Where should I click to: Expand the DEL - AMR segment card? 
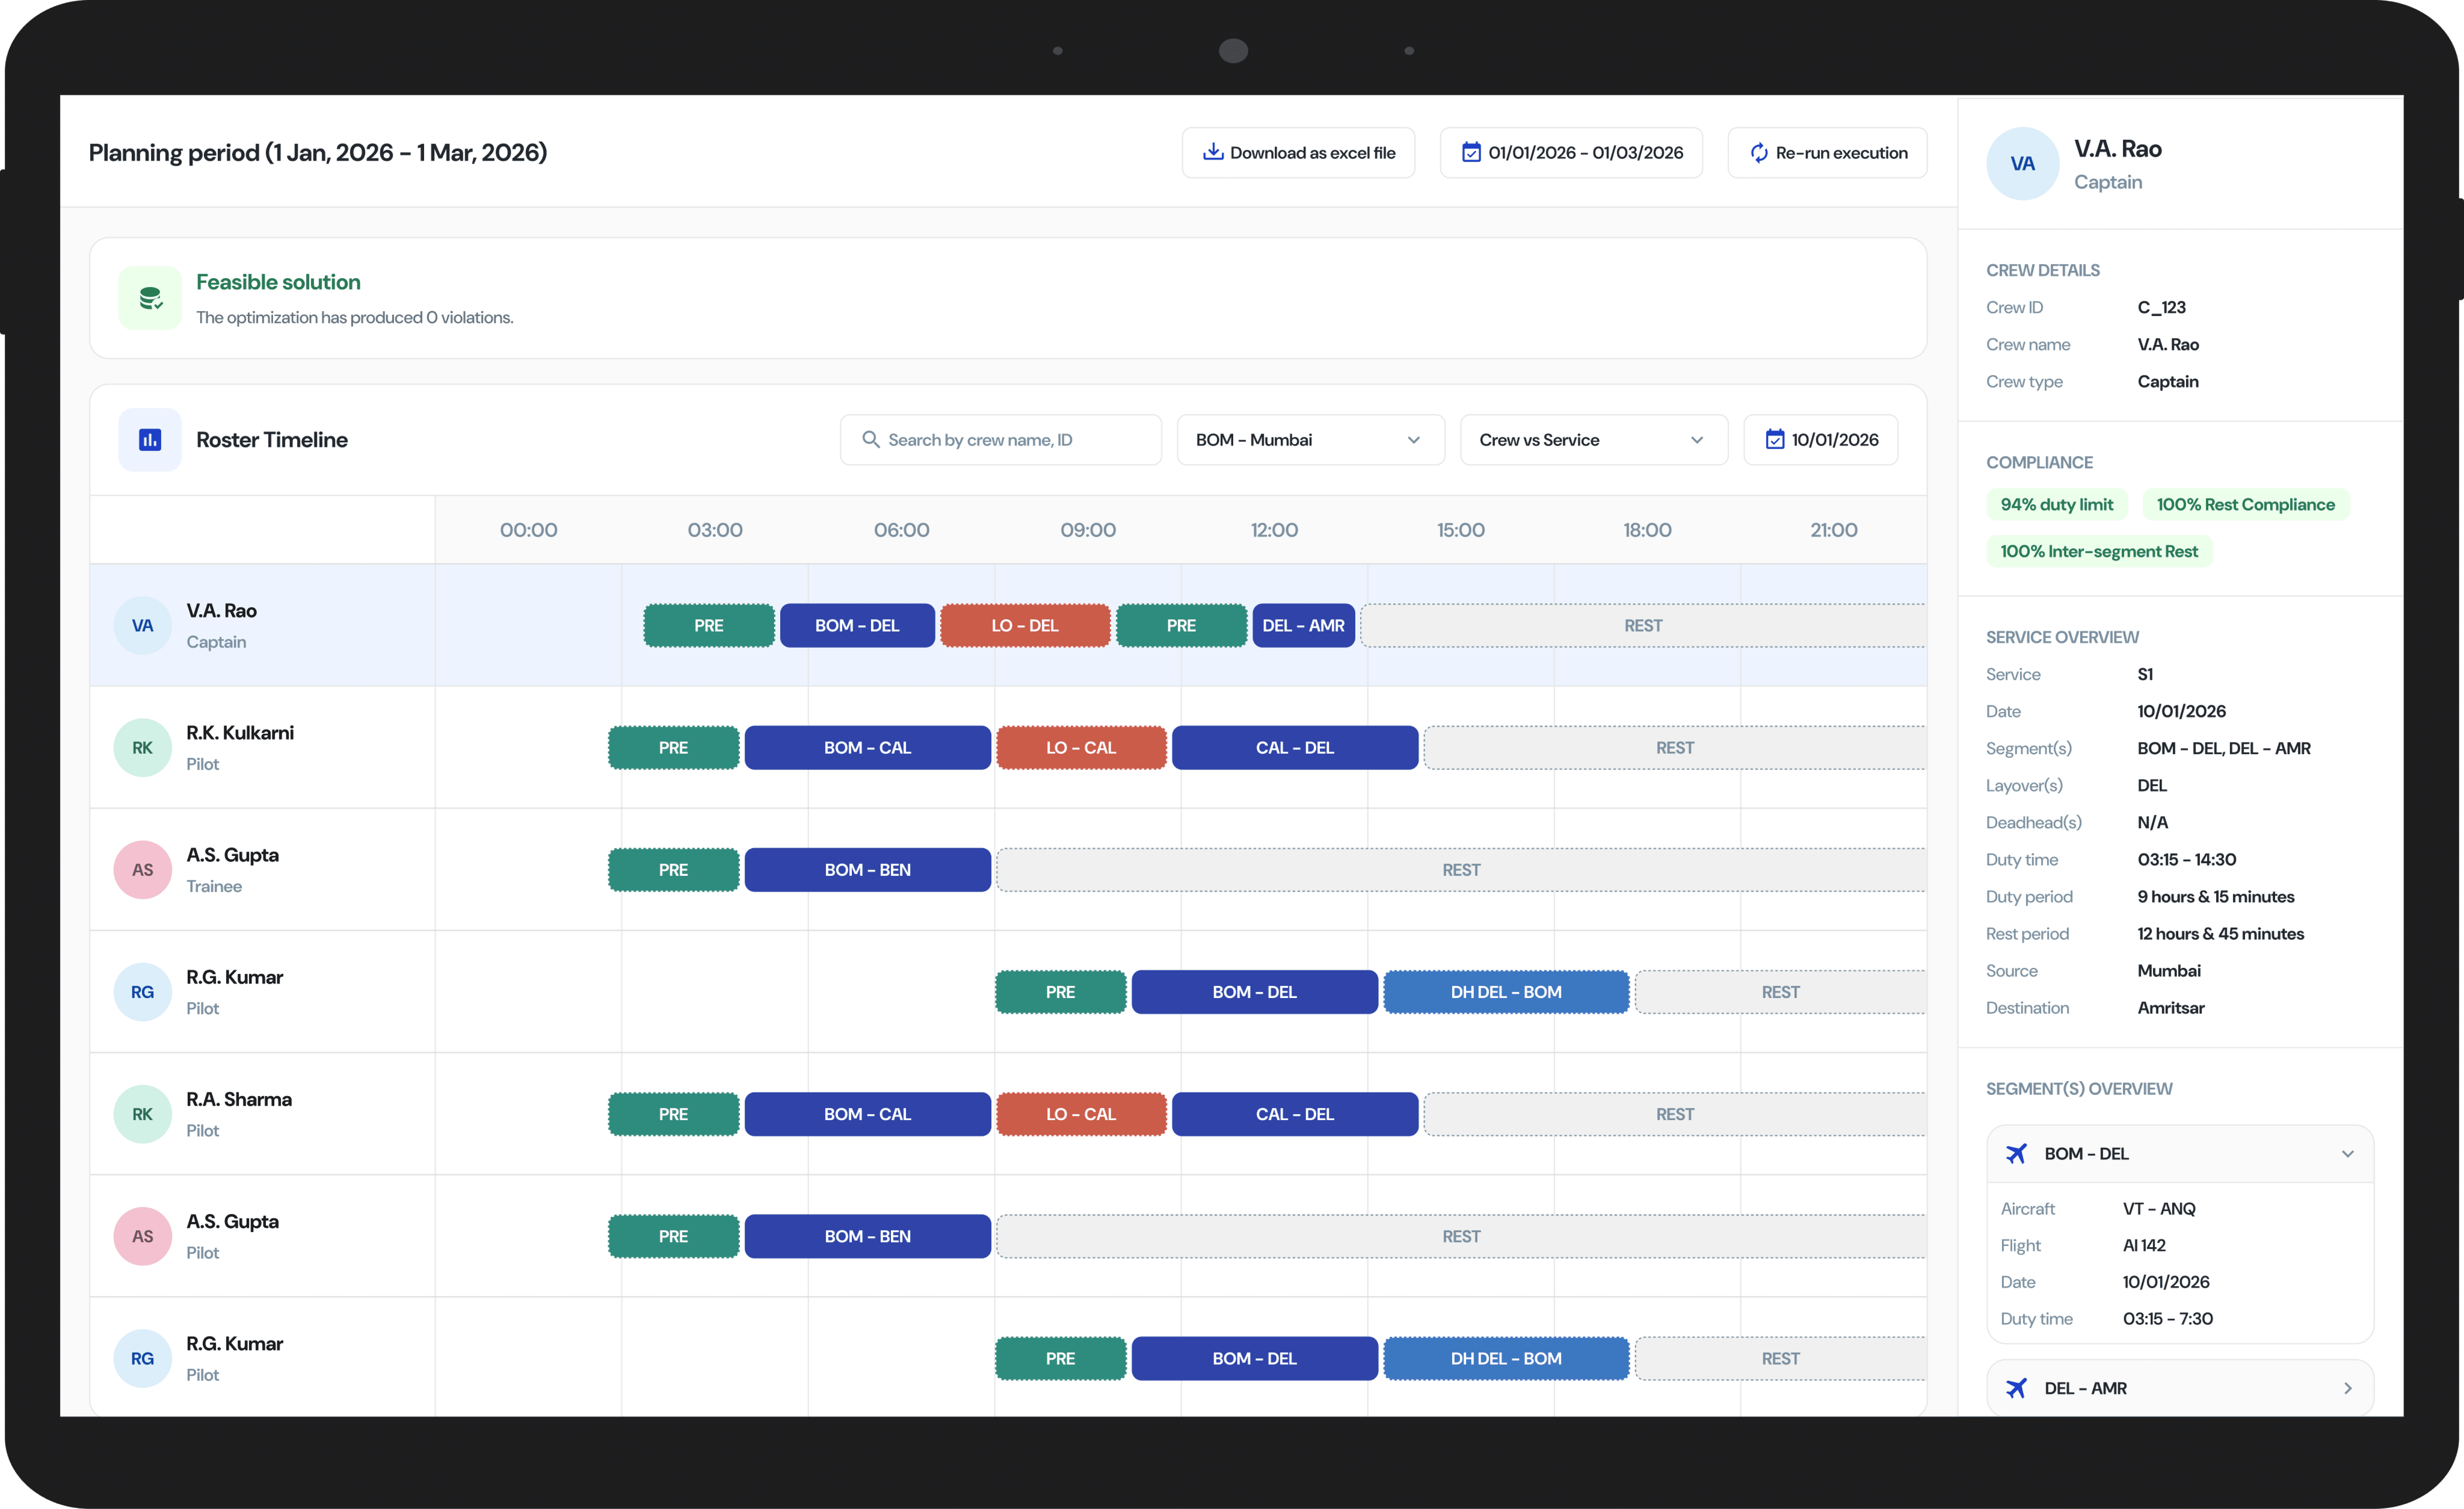(2347, 1388)
